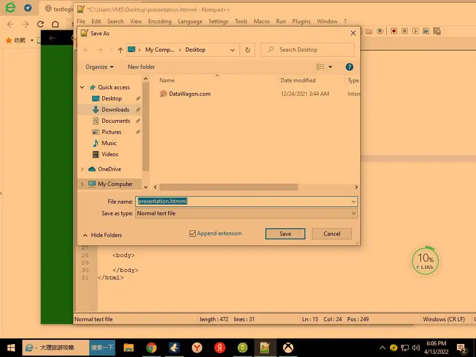This screenshot has height=357, width=476.
Task: Open the notification center icon
Action: pyautogui.click(x=462, y=348)
